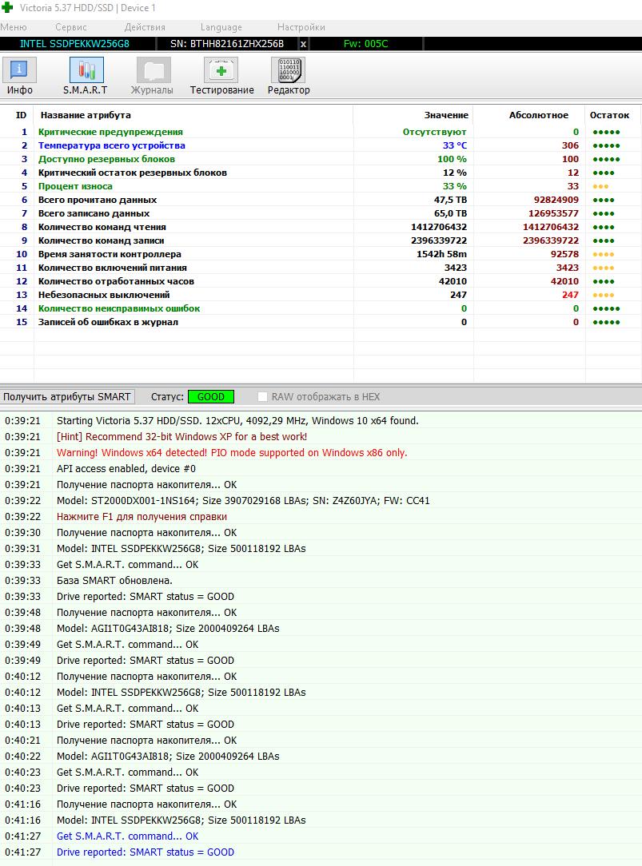This screenshot has height=866, width=642.
Task: Select Всего записано данных row
Action: [x=321, y=213]
